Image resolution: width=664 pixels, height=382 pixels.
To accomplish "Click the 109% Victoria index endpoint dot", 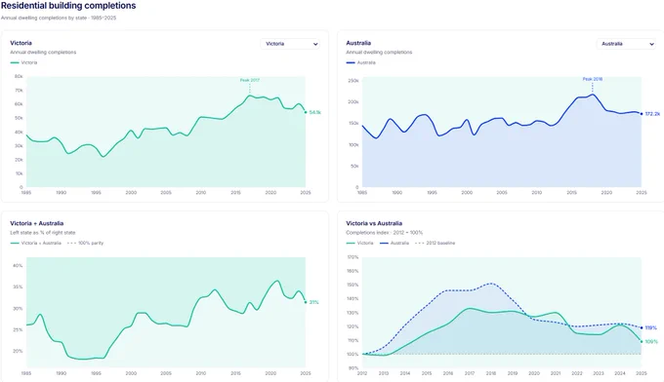I will tap(642, 341).
